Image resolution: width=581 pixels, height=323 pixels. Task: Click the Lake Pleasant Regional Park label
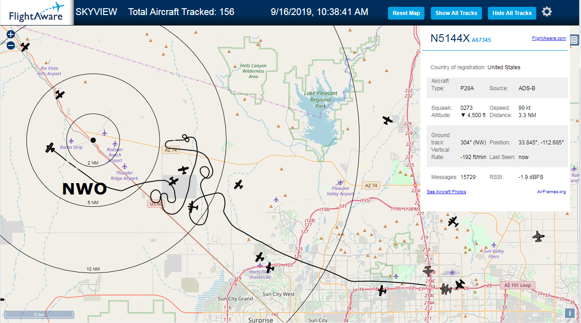click(x=321, y=100)
